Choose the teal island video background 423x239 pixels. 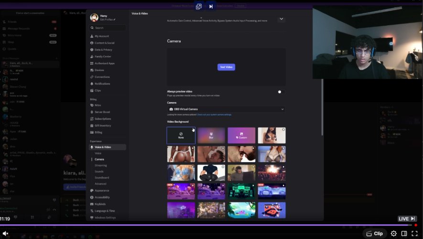click(241, 210)
